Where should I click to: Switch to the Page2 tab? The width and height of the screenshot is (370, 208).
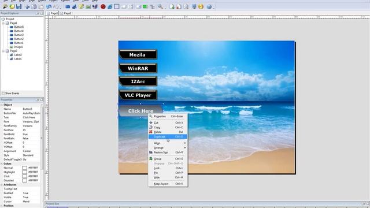point(66,13)
